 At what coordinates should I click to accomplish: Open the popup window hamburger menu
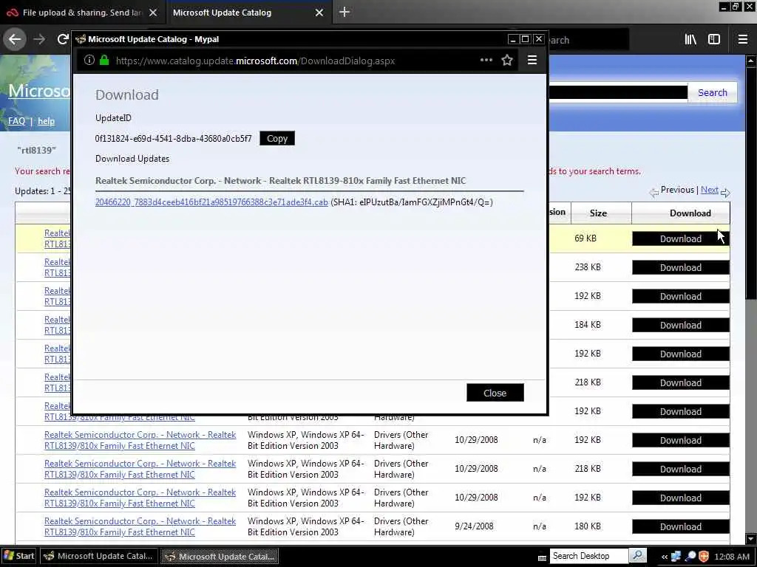[532, 61]
